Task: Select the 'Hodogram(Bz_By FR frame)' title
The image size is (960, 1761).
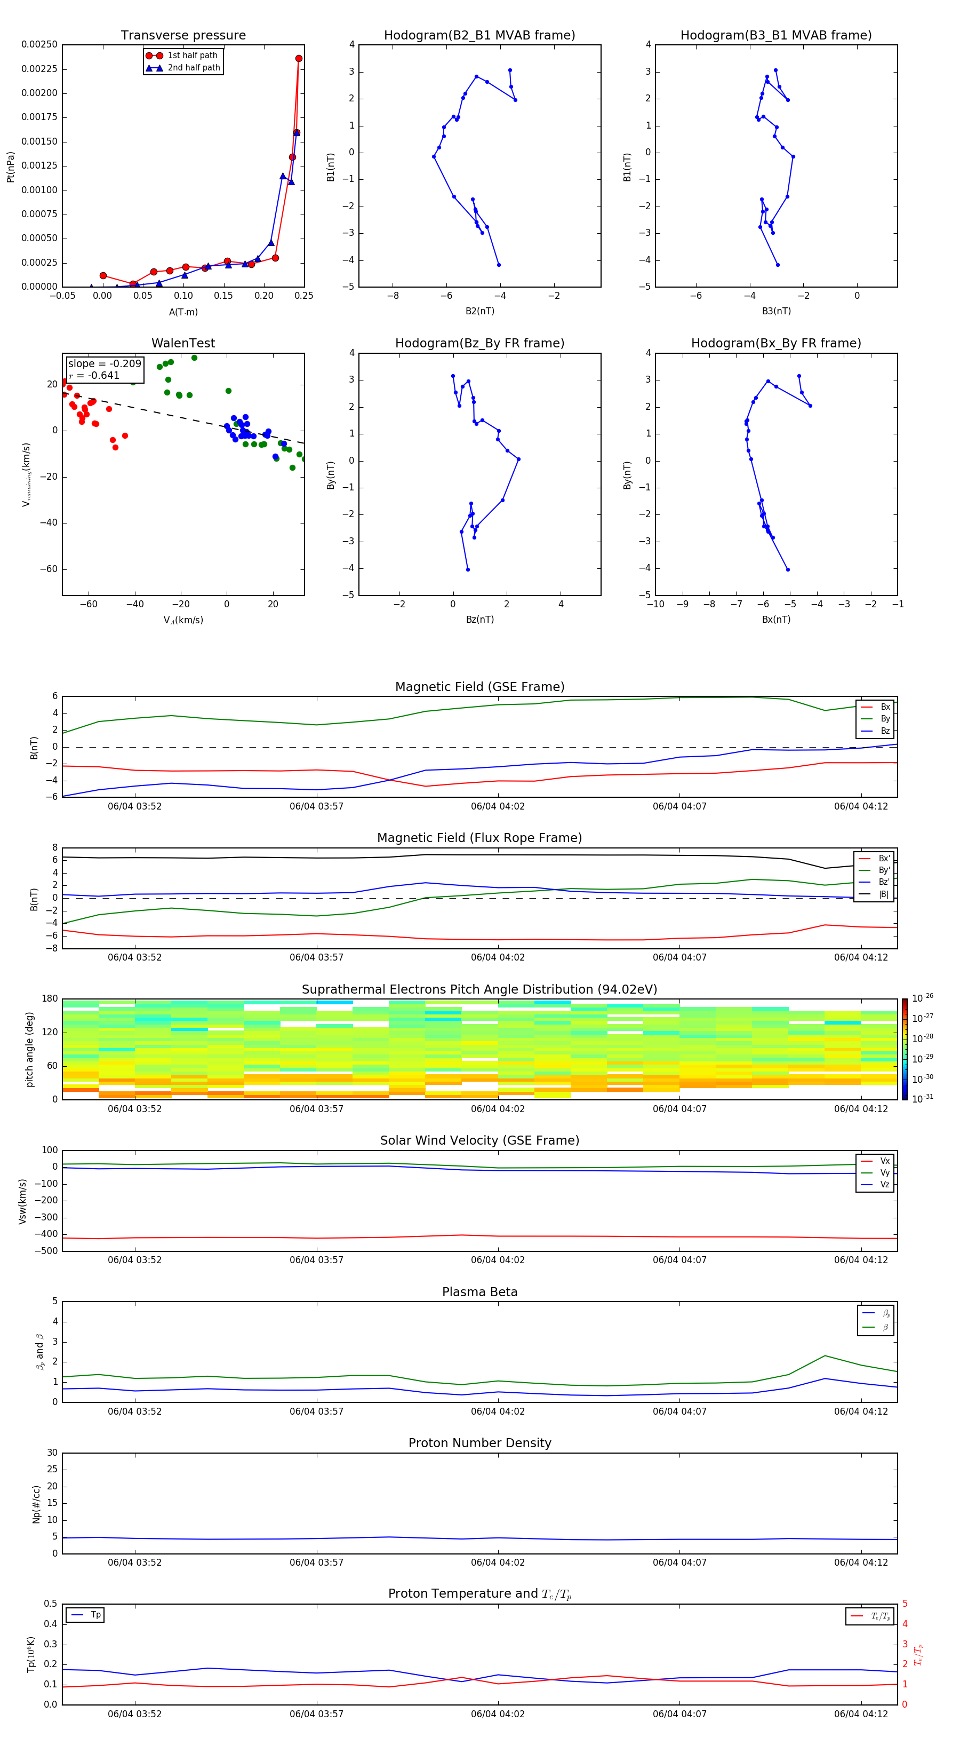Action: point(479,343)
